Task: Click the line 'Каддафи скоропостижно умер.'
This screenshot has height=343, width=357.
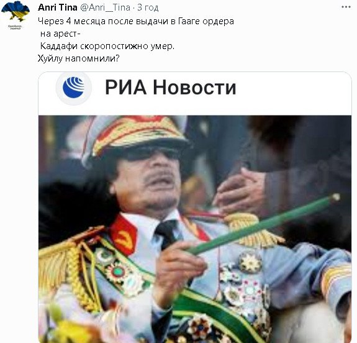Action: 107,46
